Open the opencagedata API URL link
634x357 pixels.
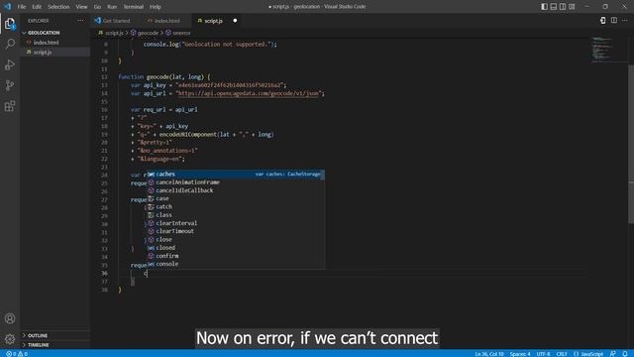coord(249,93)
